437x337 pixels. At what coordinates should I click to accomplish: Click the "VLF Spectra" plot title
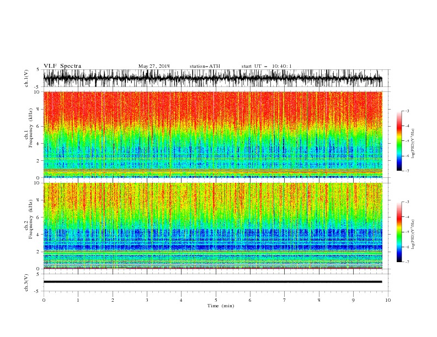point(62,66)
